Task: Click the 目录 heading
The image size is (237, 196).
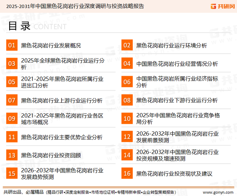Action: tap(19, 26)
